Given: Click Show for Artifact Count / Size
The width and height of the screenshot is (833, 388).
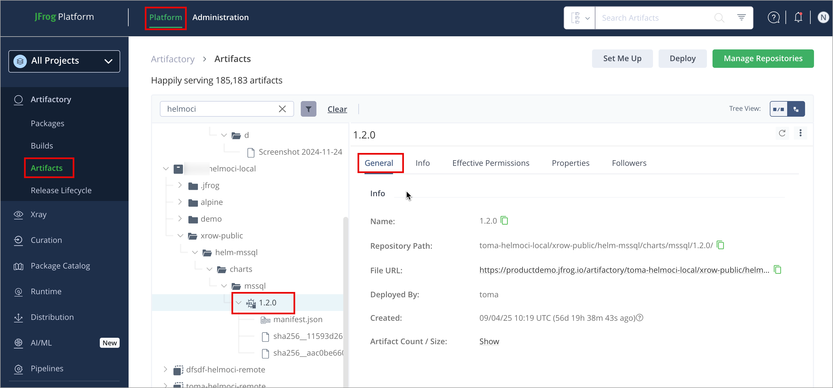Looking at the screenshot, I should (489, 341).
